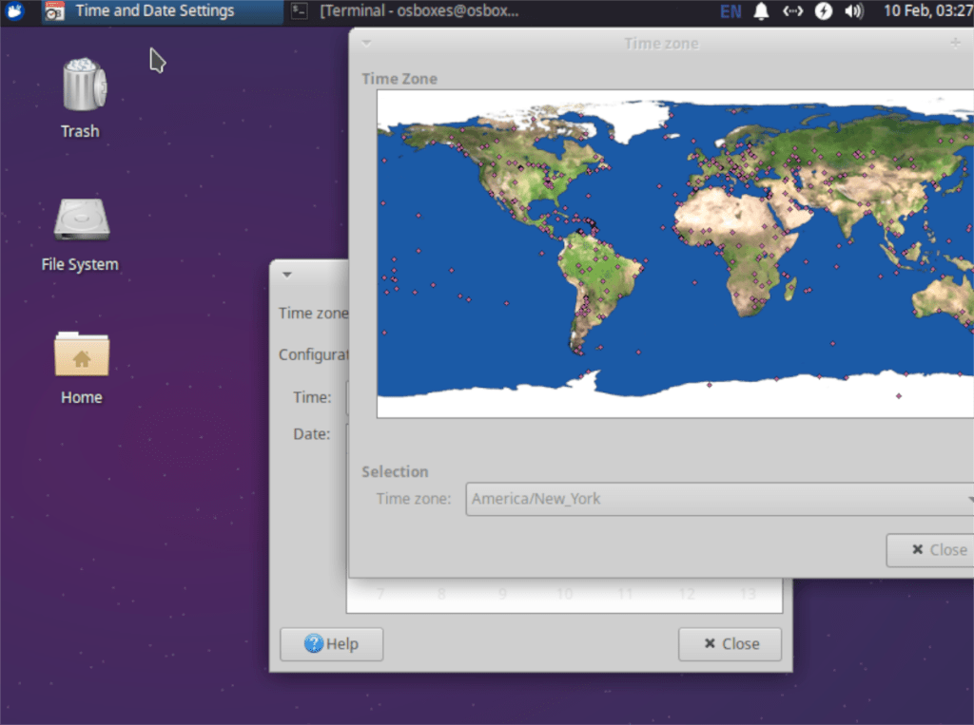Select day 10 in the calendar
Viewport: 974px width, 725px height.
click(564, 593)
